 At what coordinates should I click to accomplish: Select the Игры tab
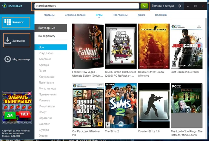(99, 15)
